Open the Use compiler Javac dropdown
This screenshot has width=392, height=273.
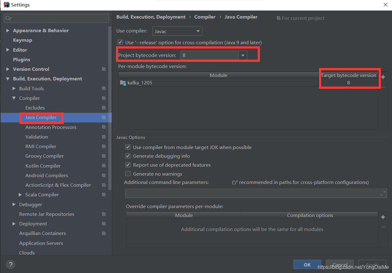(198, 31)
